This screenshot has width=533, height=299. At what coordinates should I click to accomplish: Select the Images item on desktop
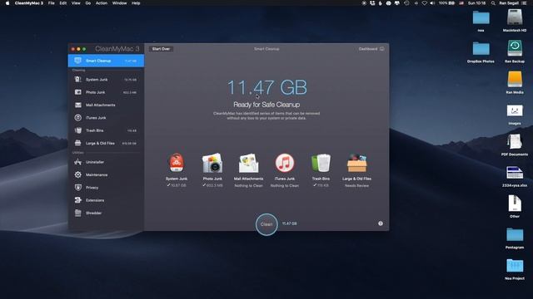click(515, 110)
